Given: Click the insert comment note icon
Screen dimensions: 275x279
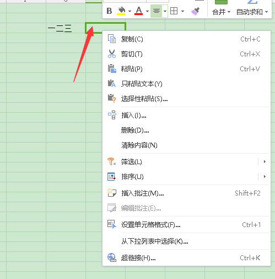Looking at the screenshot, I should pos(112,193).
